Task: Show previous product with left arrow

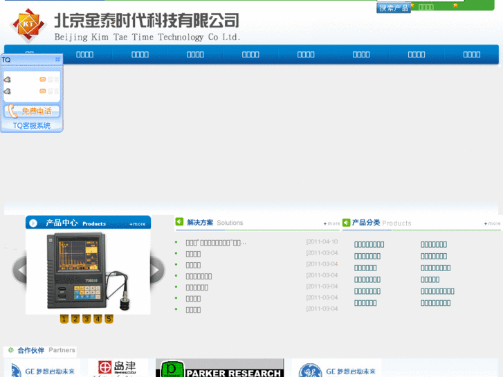Action: (19, 270)
